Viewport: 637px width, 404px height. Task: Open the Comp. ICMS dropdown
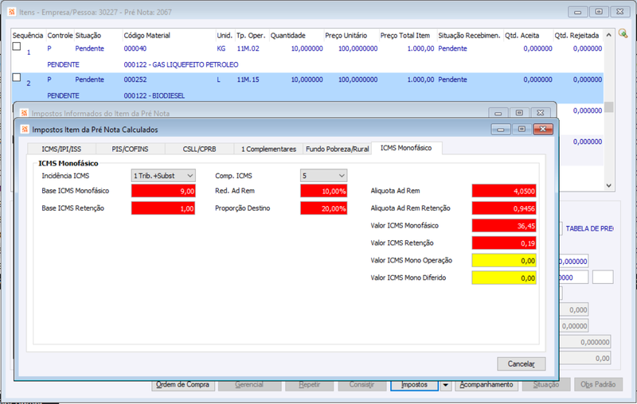324,176
